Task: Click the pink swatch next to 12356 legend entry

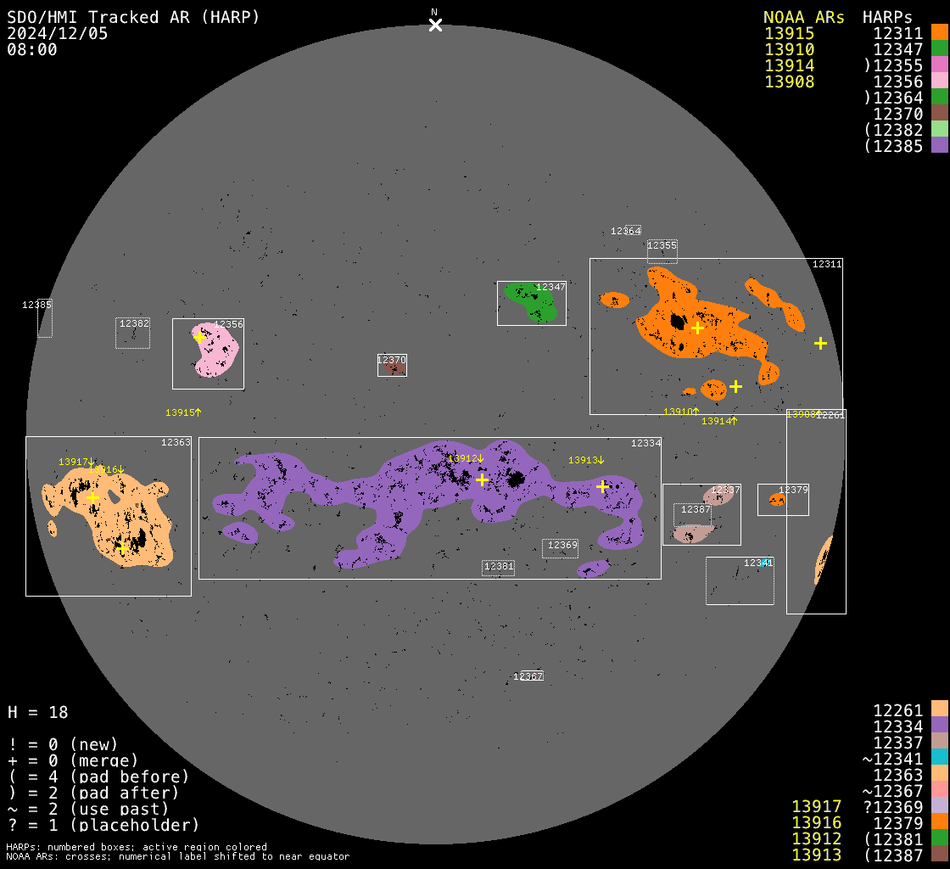Action: (x=939, y=81)
